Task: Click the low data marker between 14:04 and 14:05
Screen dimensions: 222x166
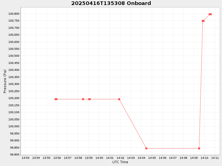Action: point(147,149)
